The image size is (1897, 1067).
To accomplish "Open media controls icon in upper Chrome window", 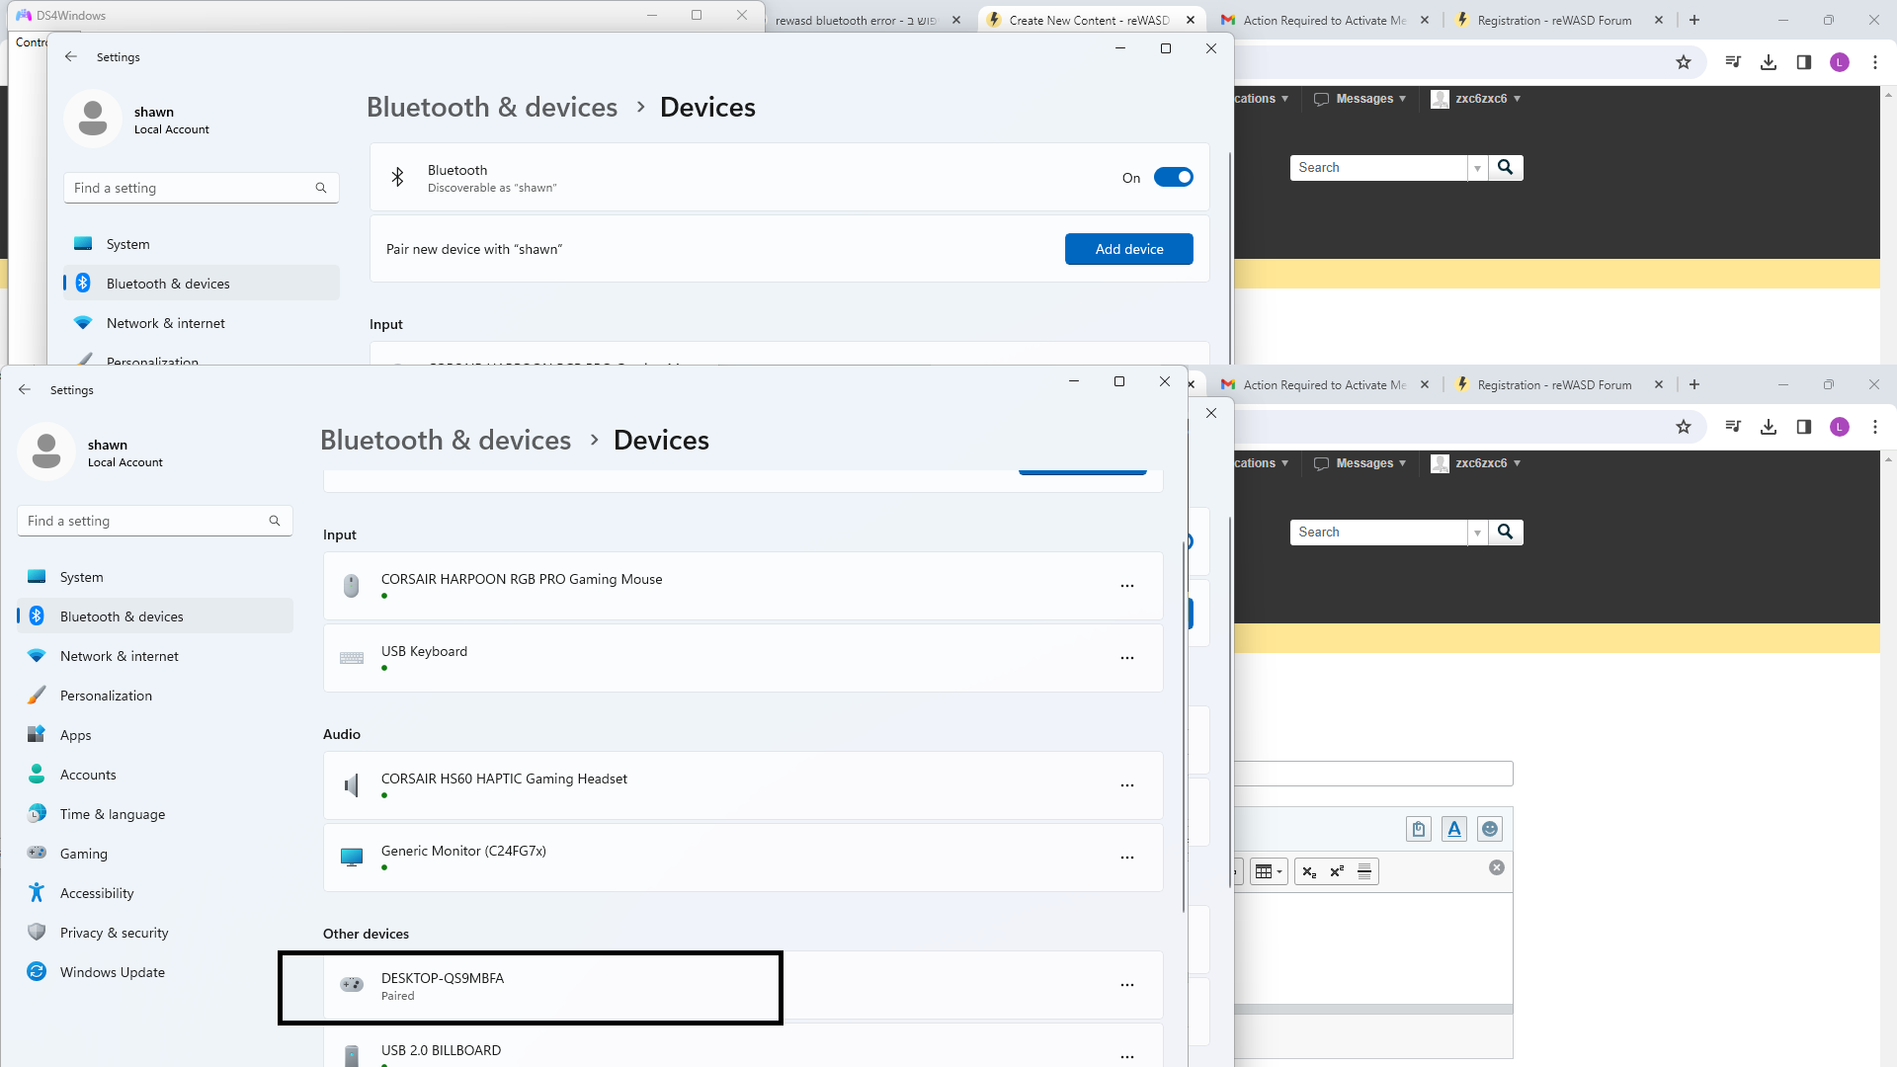I will (x=1733, y=62).
